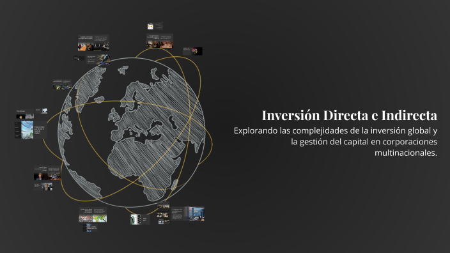Open the slide thumbnail containing the colored world map
Screen dimensions: 450x253
(93, 215)
